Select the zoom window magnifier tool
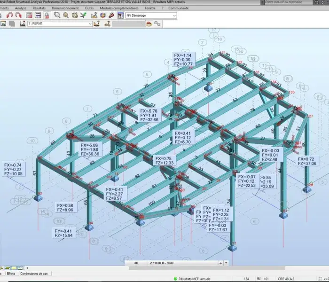This screenshot has height=282, width=329. (x=57, y=15)
